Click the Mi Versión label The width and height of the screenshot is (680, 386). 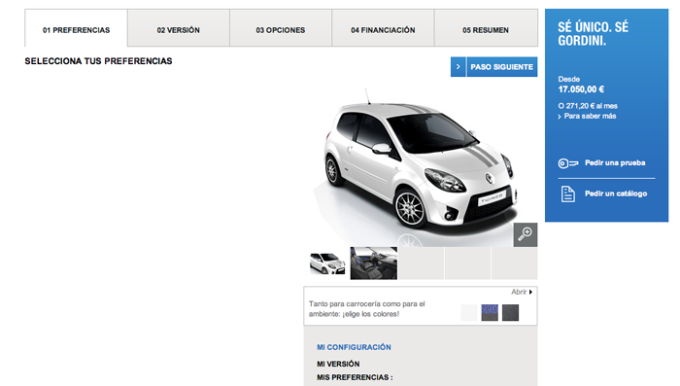tap(338, 364)
